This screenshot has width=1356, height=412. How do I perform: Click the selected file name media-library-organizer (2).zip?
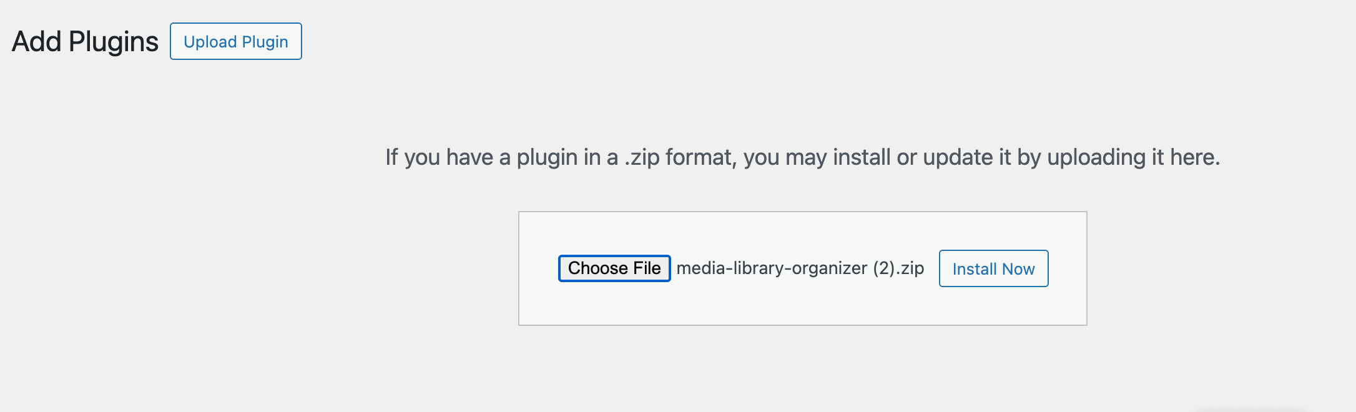(x=800, y=268)
